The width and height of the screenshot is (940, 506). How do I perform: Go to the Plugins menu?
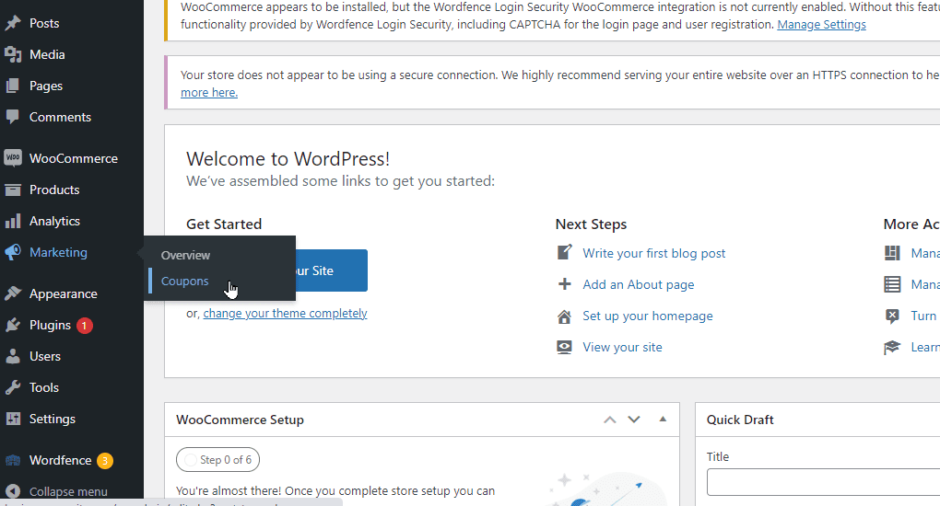click(x=51, y=325)
